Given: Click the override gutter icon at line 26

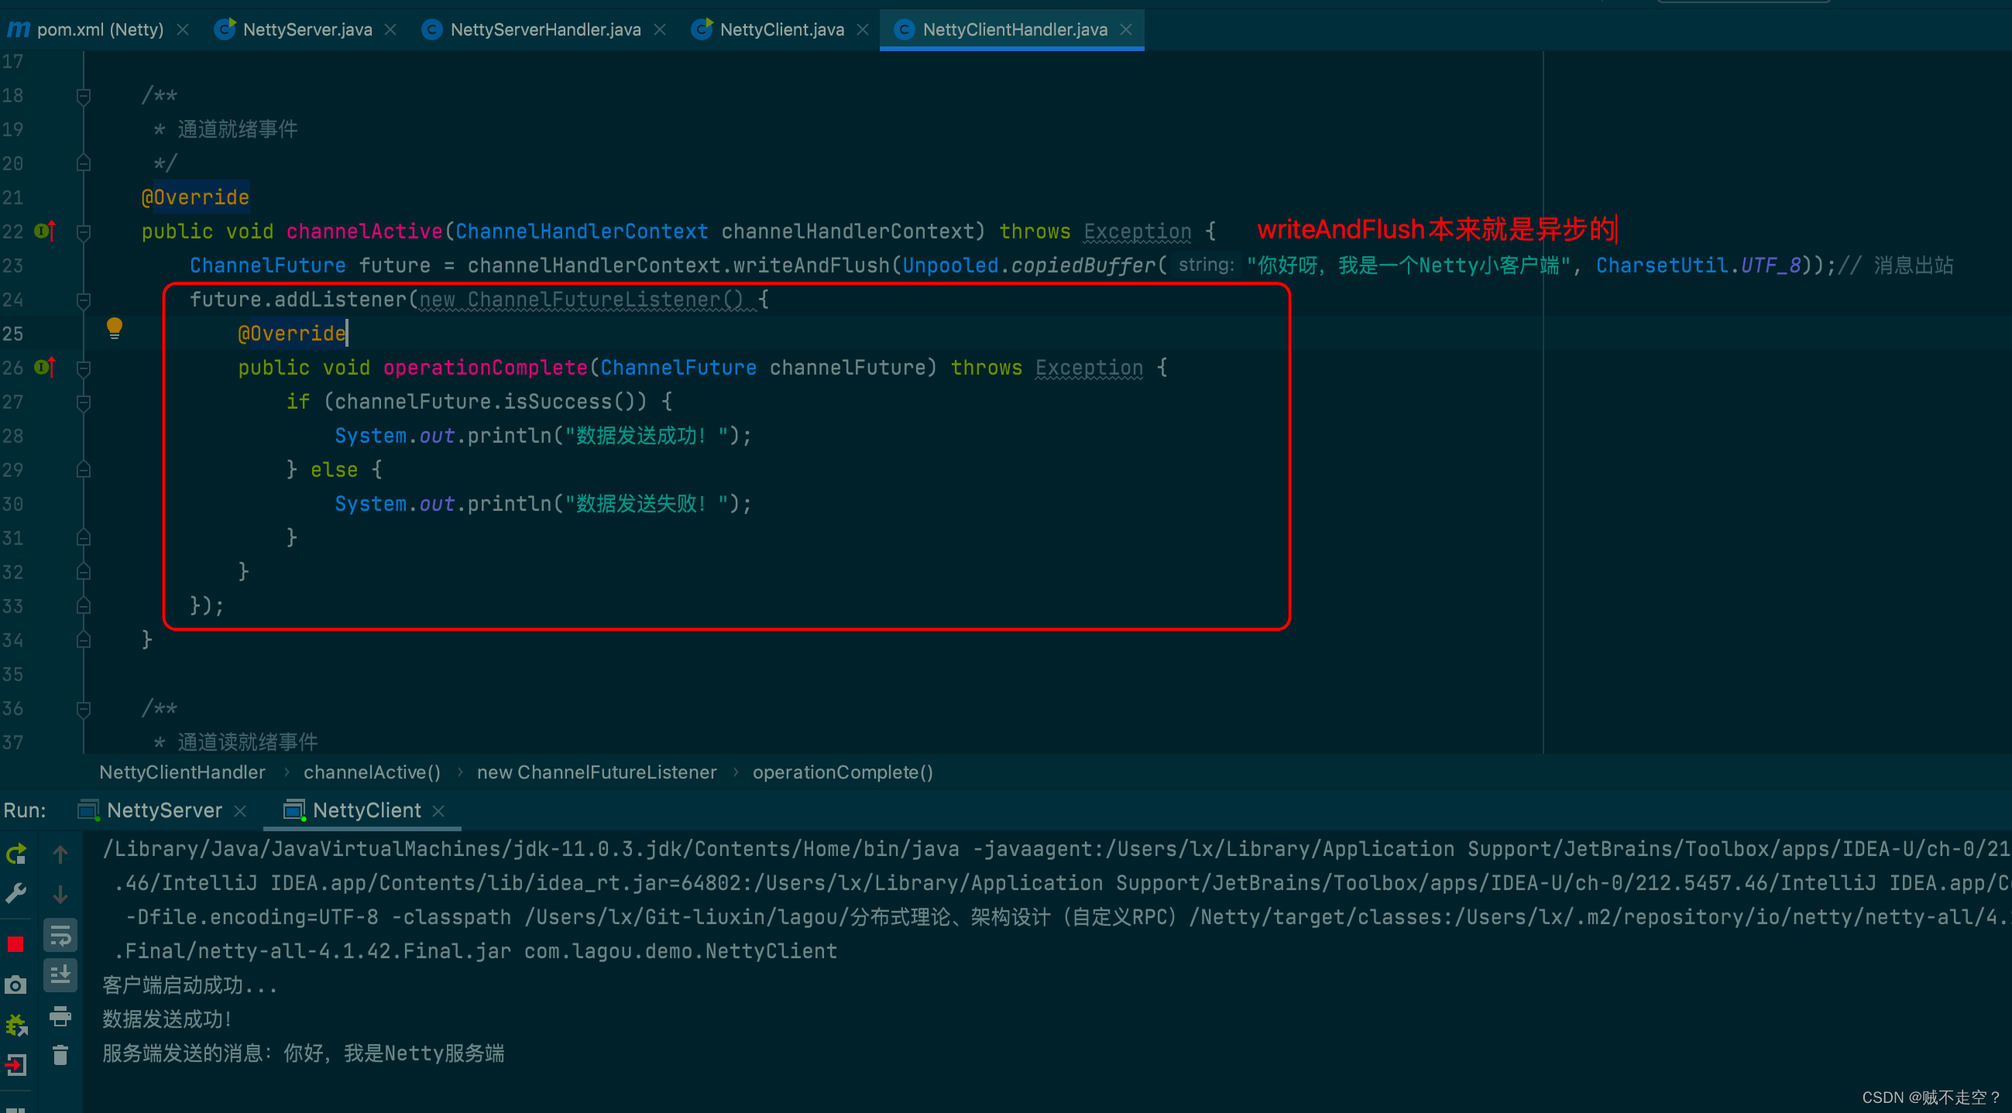Looking at the screenshot, I should point(45,367).
